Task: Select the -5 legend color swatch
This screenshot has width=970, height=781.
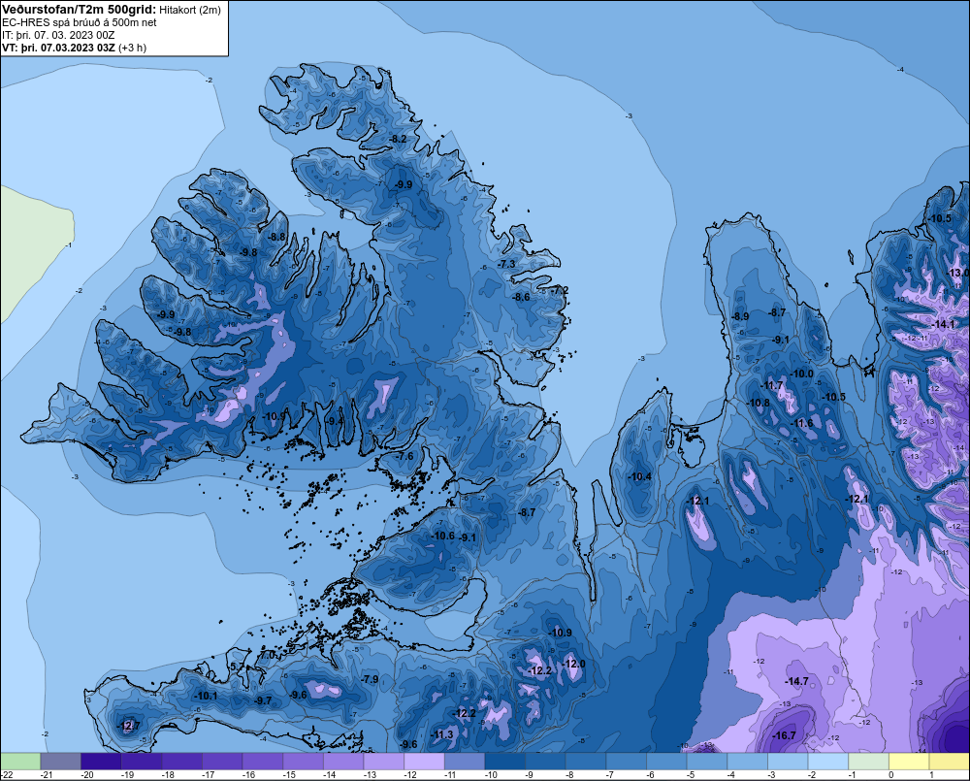Action: pyautogui.click(x=707, y=761)
